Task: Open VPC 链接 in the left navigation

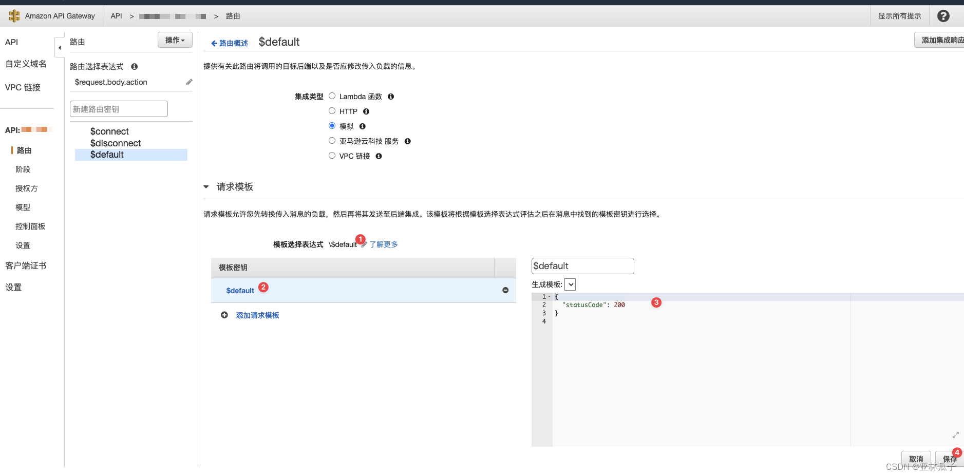Action: coord(23,88)
